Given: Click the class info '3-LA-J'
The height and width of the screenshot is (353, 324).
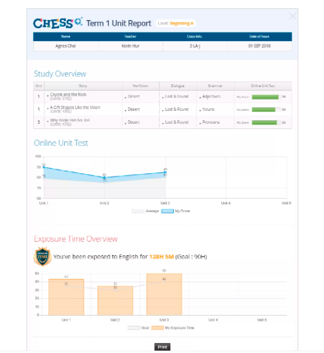Looking at the screenshot, I should 195,46.
